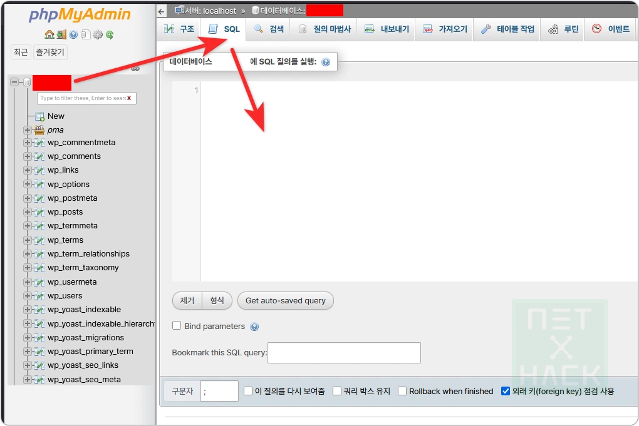The width and height of the screenshot is (639, 426).
Task: Click the 형식 (Format) button
Action: point(217,301)
